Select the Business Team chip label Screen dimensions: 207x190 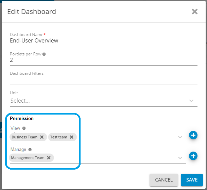24,137
